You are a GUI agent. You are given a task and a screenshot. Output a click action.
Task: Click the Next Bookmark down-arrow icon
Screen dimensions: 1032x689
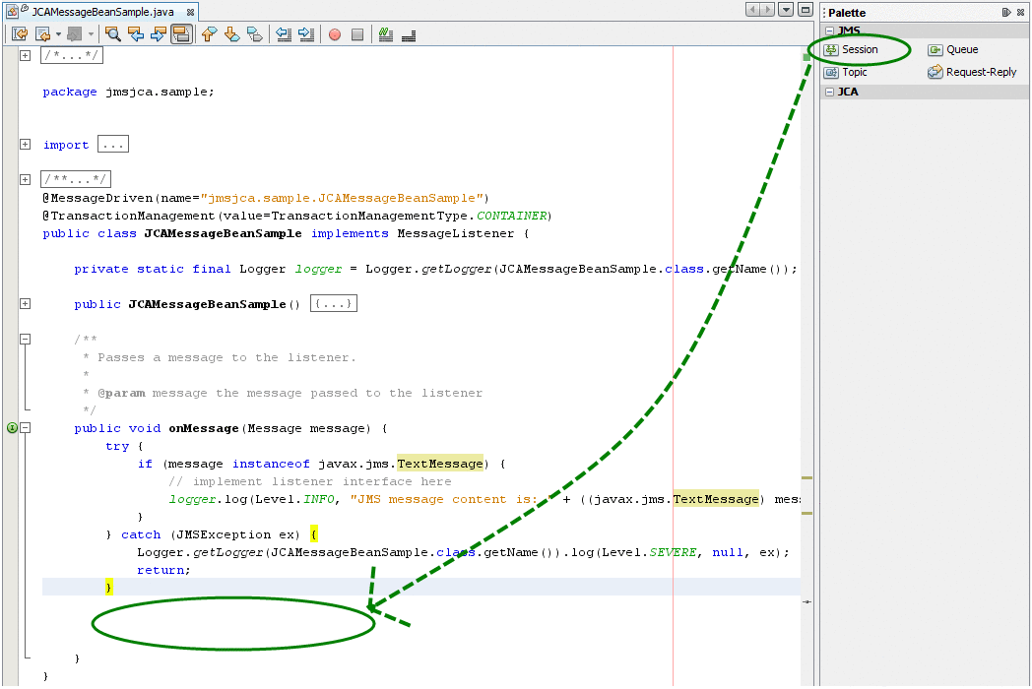coord(231,34)
